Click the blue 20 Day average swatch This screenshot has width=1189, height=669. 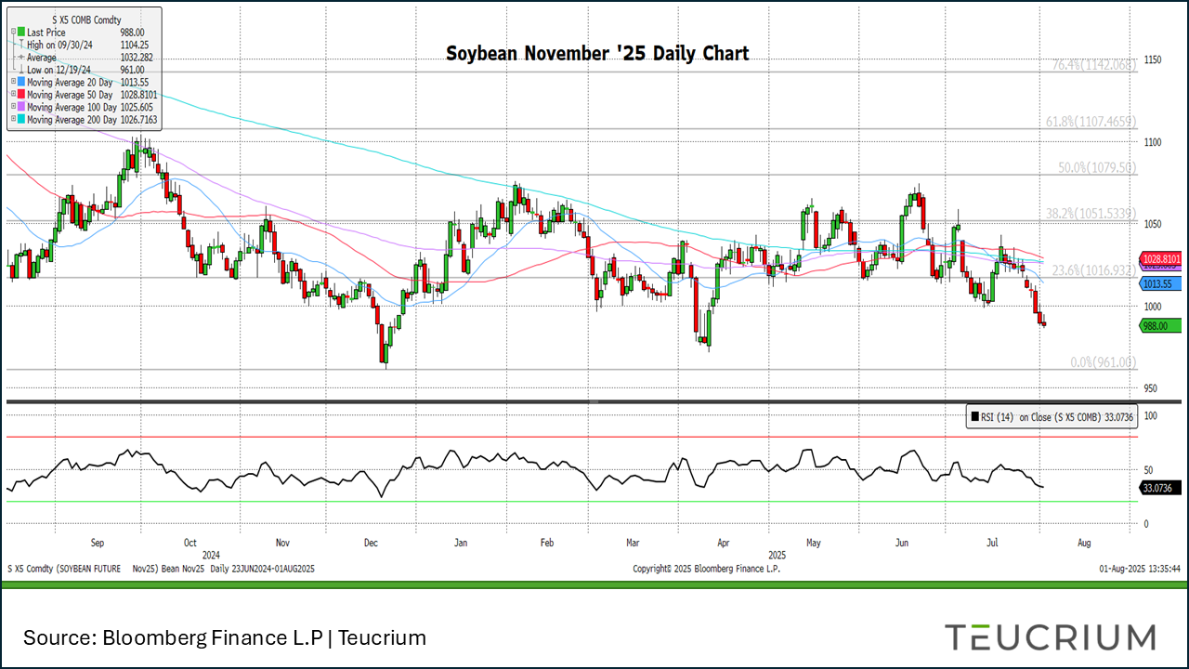pos(21,82)
